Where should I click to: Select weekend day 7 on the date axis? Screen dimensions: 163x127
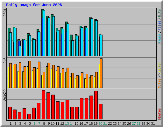39,124
